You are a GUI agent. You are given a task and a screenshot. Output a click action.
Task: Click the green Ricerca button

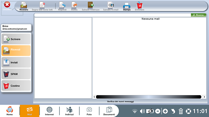[x=198, y=15]
